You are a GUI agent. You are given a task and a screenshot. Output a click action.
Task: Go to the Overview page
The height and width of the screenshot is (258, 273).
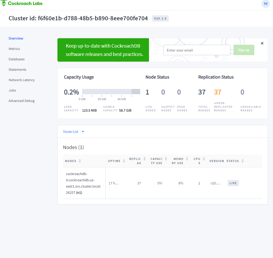(16, 38)
